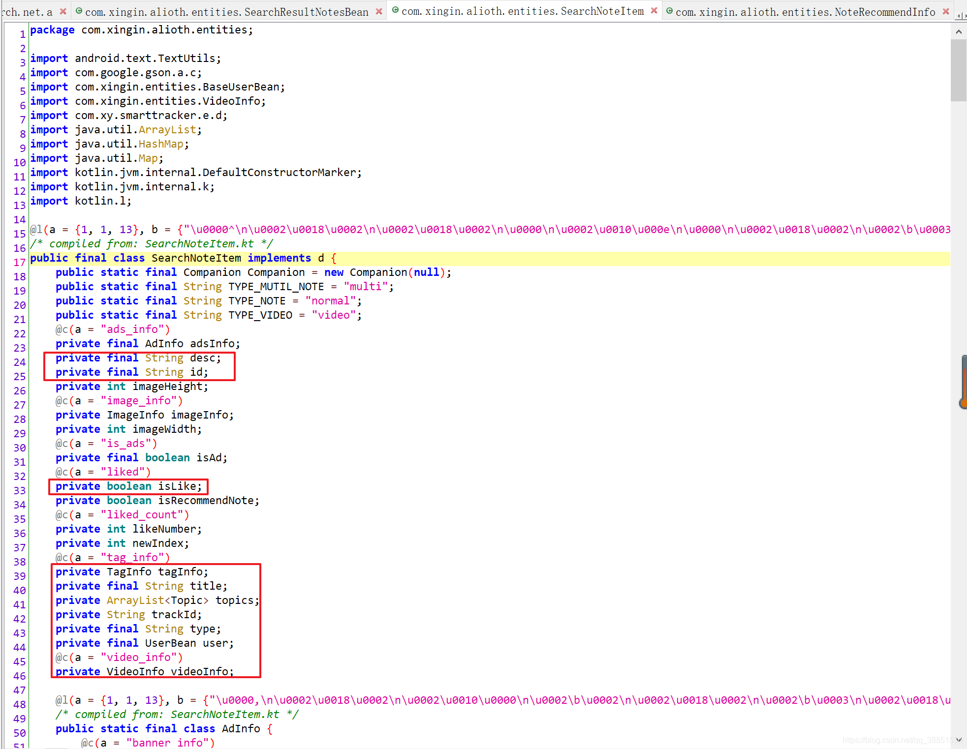Click the imageInfo field declaration

[145, 415]
